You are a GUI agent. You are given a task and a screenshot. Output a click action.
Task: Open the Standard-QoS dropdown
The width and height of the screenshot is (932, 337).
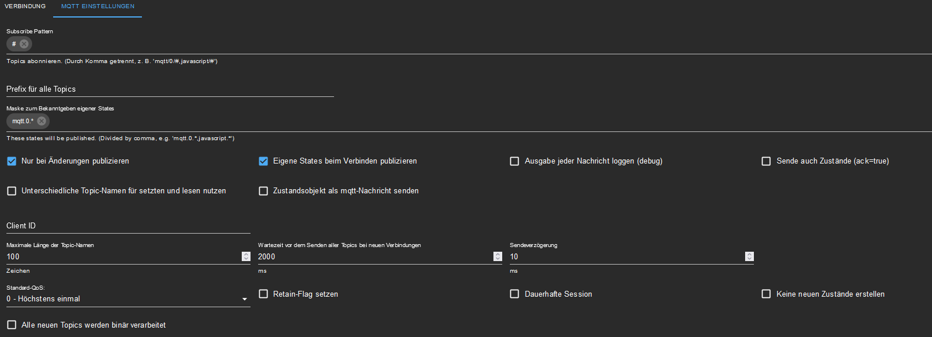(128, 299)
